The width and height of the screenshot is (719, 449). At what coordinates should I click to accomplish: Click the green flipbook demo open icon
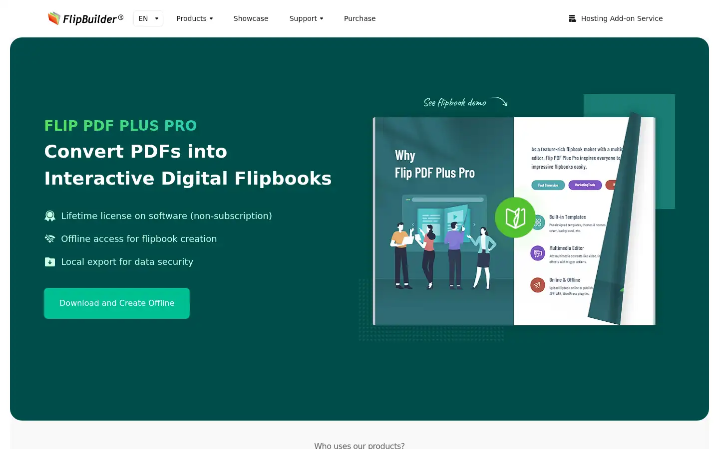[515, 218]
